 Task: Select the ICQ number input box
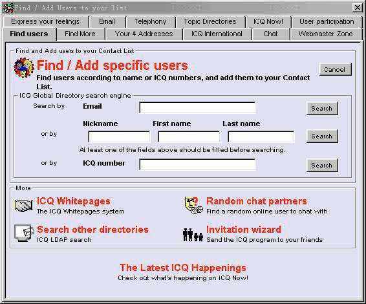click(197, 164)
